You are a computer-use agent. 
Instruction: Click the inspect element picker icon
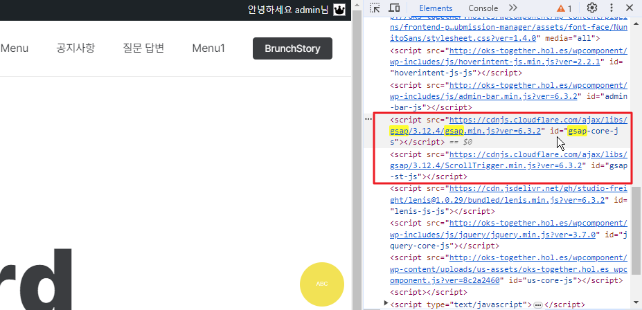374,8
